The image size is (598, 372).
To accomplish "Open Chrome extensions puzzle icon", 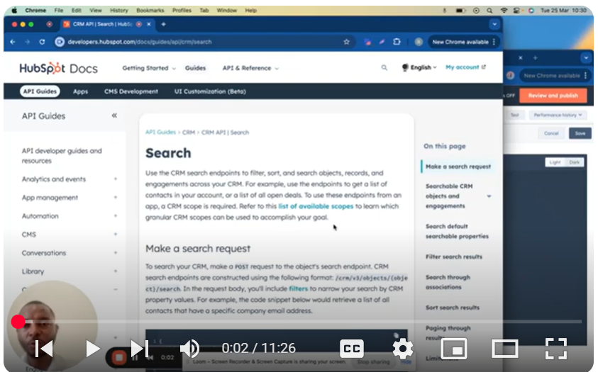I will tap(397, 42).
